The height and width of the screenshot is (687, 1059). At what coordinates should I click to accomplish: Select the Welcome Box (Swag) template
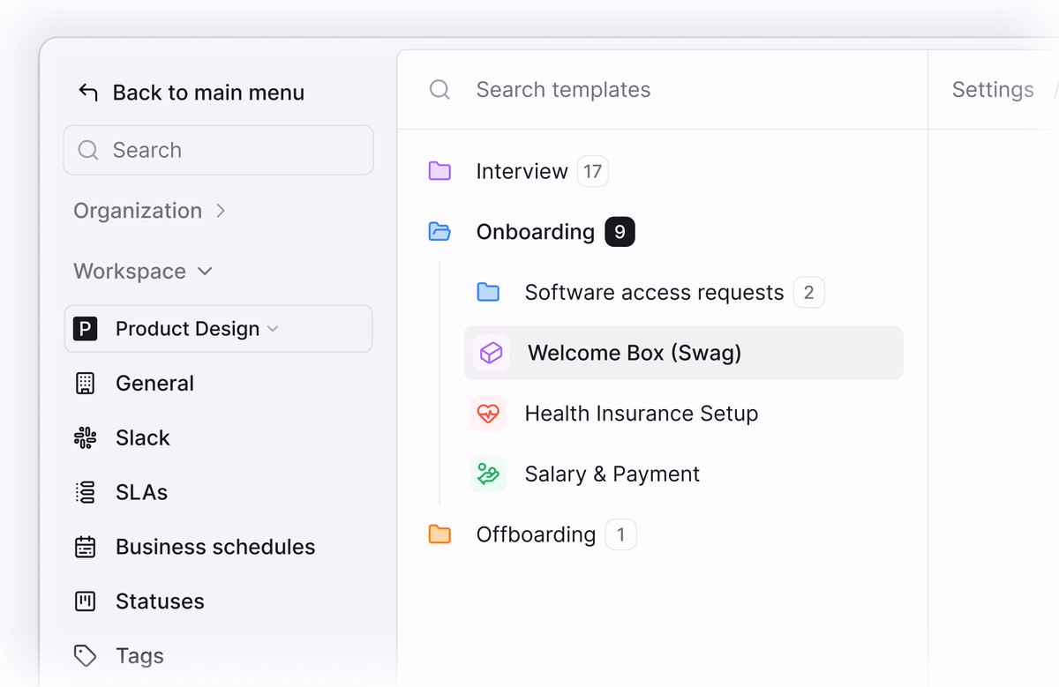click(x=684, y=353)
